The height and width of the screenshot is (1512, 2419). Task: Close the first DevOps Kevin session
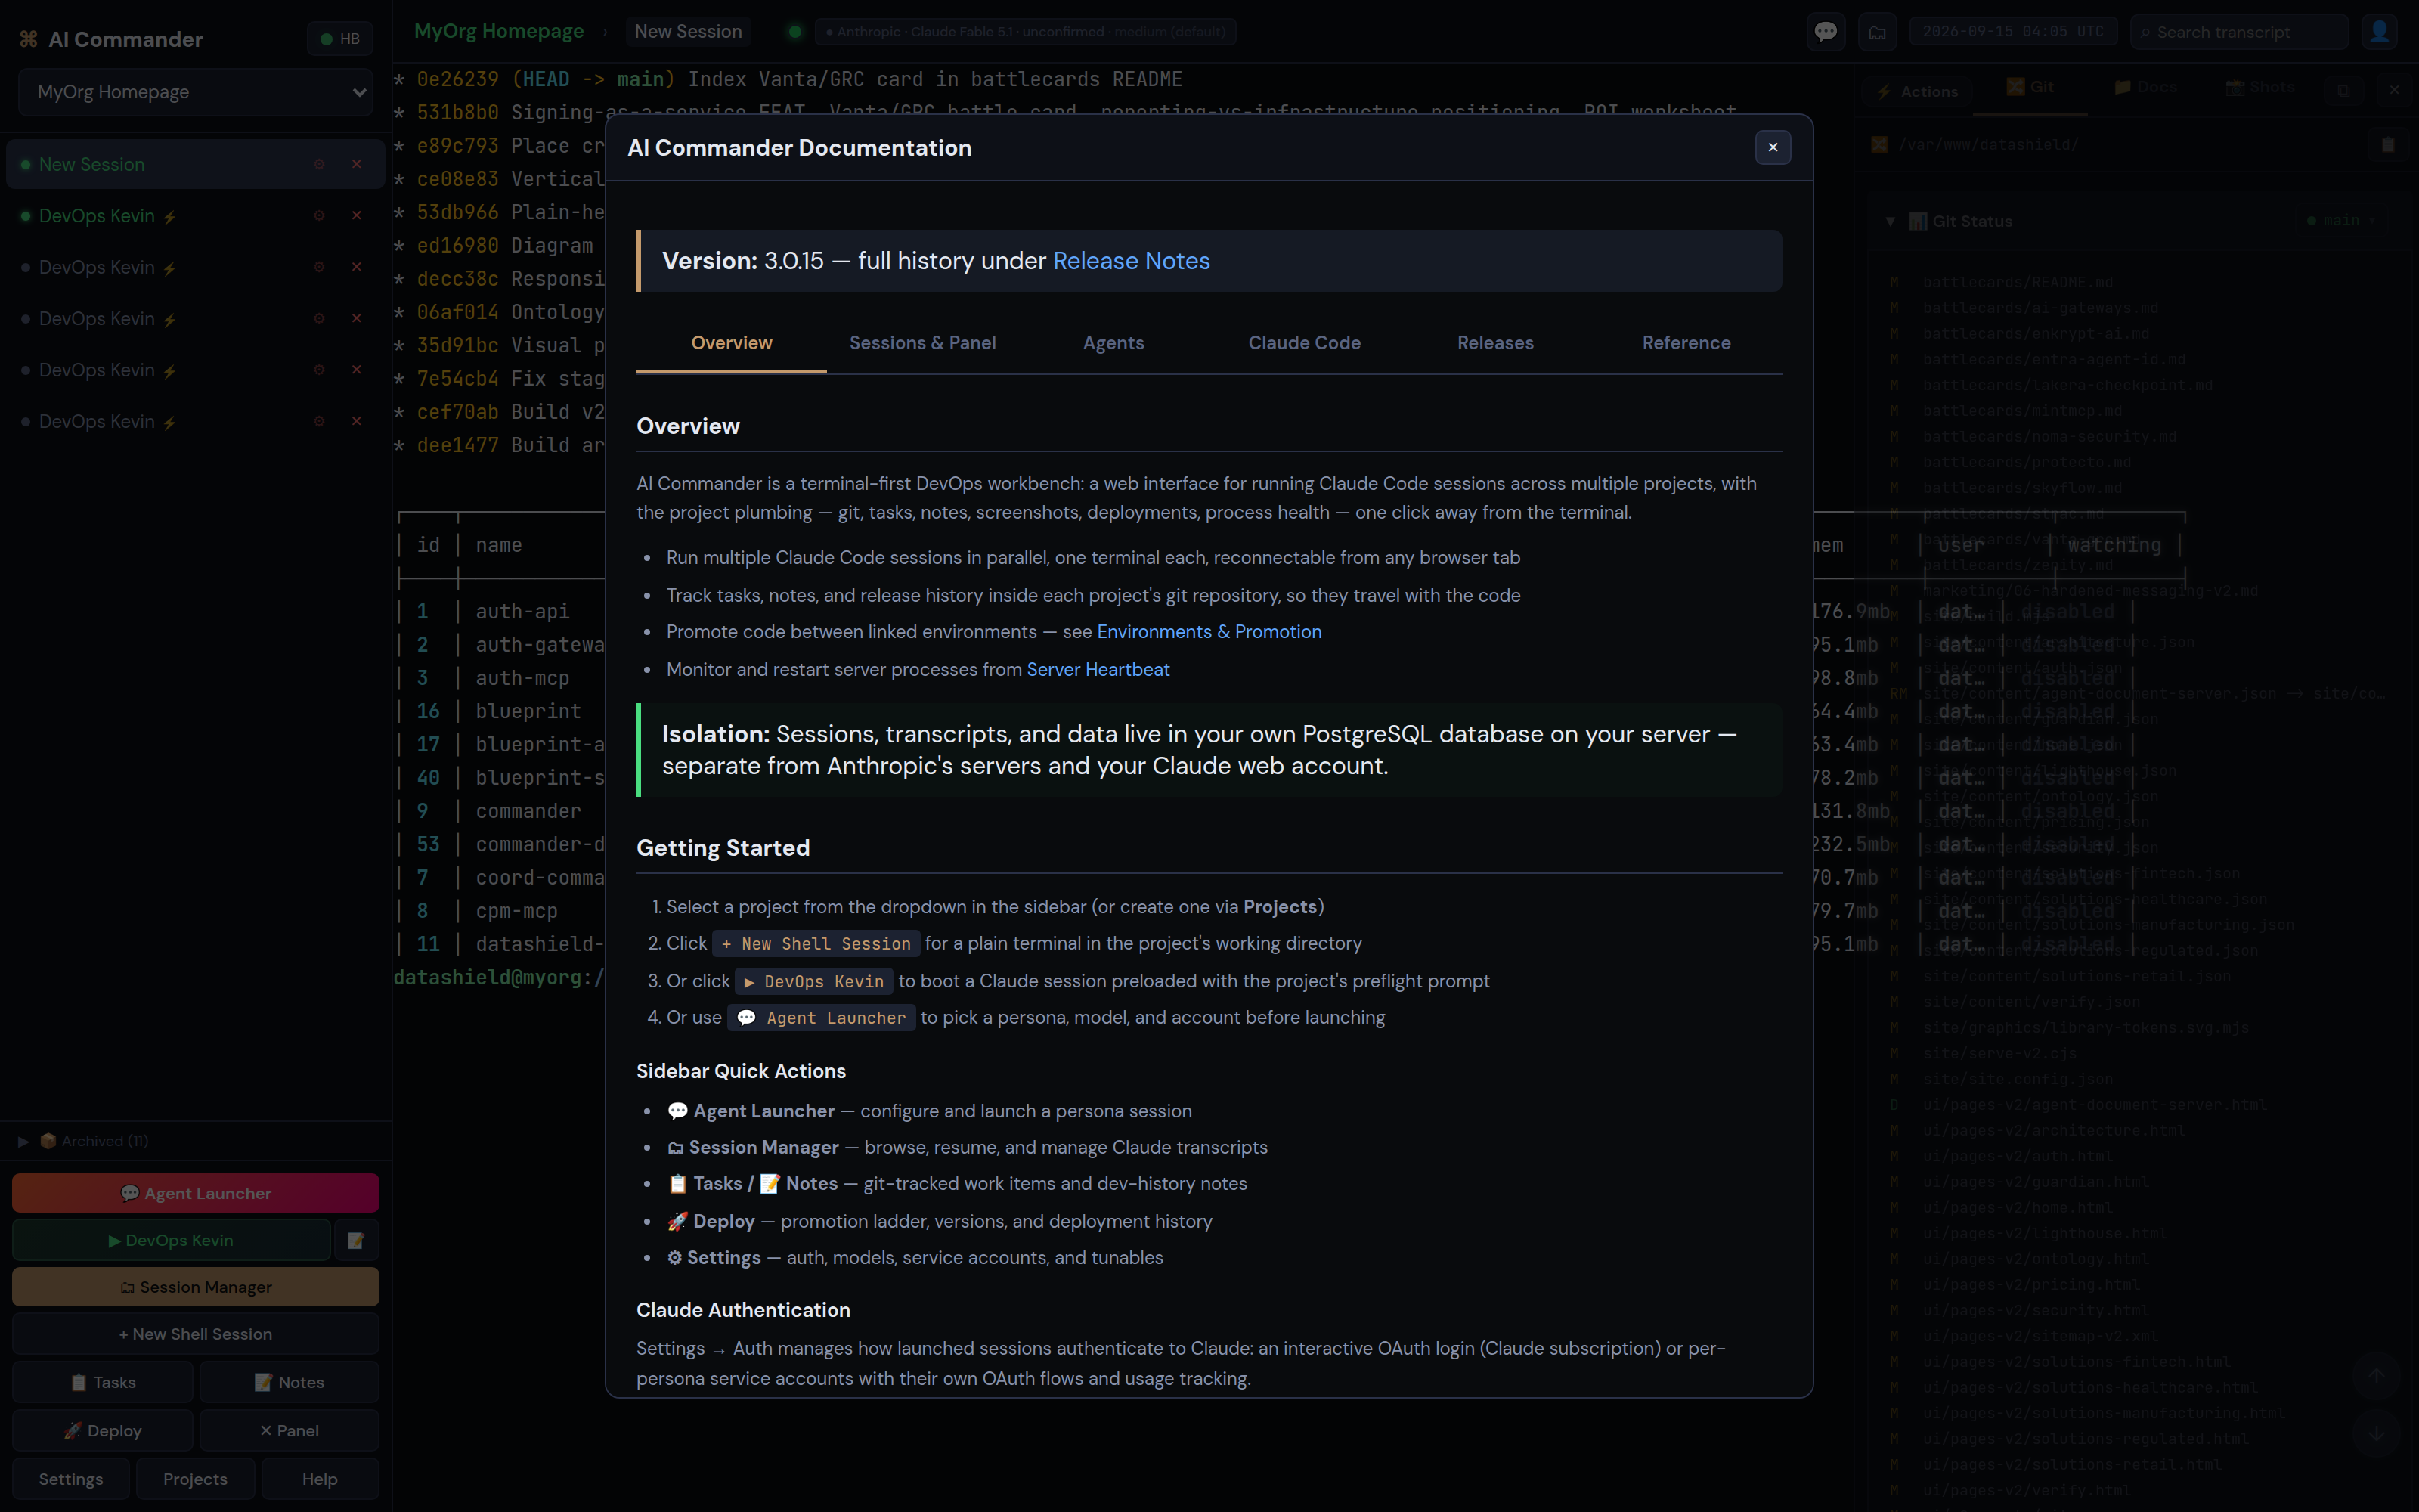tap(357, 216)
